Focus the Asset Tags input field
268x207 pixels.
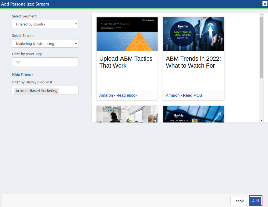tap(45, 62)
